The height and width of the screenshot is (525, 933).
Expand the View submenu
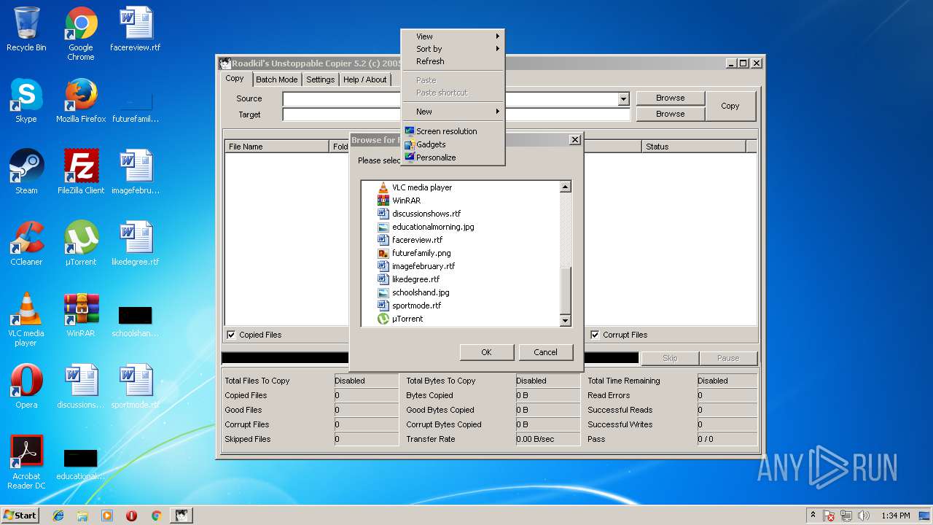453,36
